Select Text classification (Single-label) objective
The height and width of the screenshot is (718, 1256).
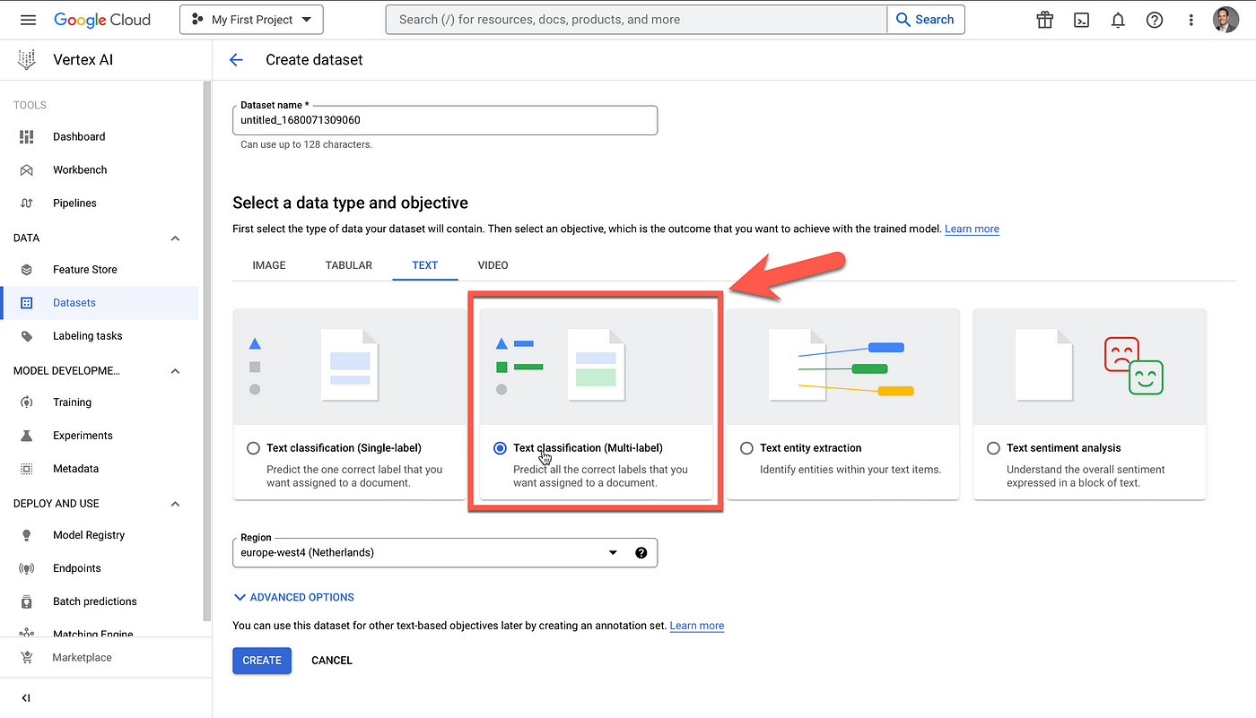253,448
